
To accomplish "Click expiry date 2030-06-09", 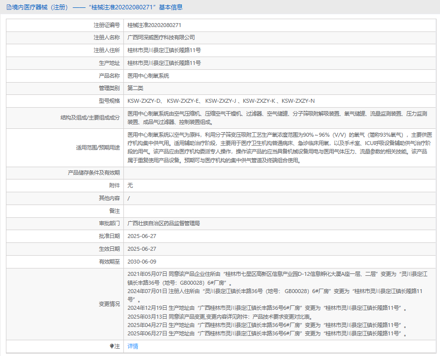I will pyautogui.click(x=142, y=262).
